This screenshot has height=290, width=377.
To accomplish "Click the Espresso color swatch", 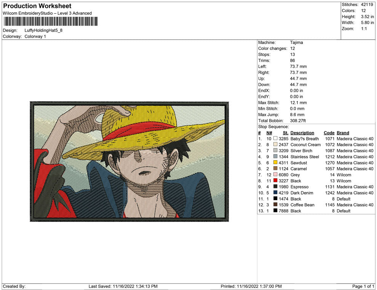I will (275, 186).
